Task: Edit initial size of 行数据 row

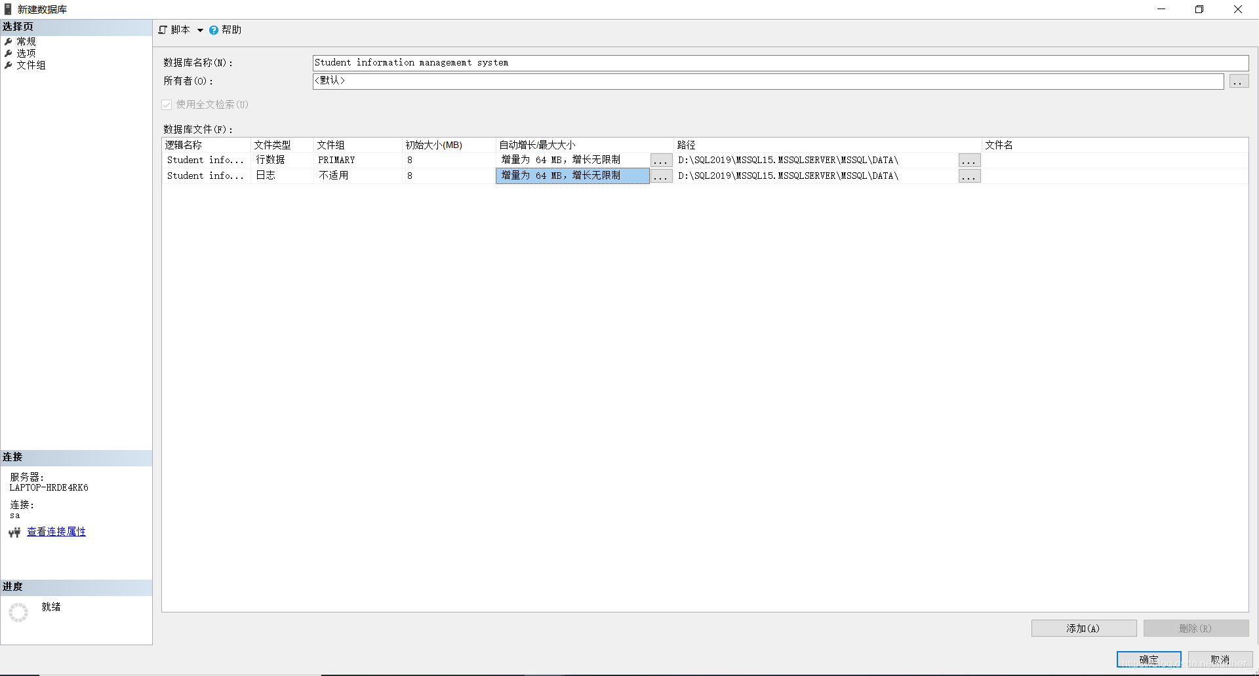Action: [x=449, y=160]
